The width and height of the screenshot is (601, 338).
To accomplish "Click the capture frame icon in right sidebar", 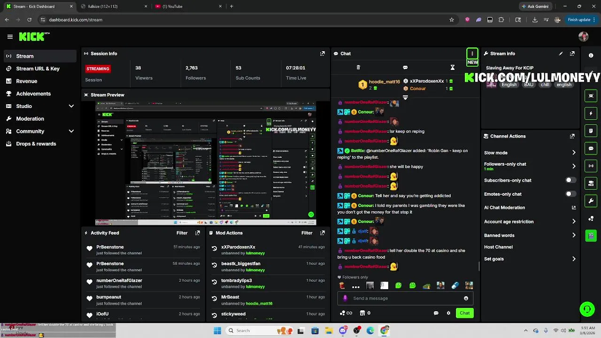I will coord(591,96).
